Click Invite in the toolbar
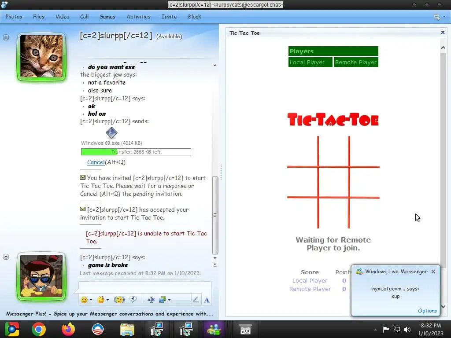Image resolution: width=451 pixels, height=338 pixels. point(169,17)
